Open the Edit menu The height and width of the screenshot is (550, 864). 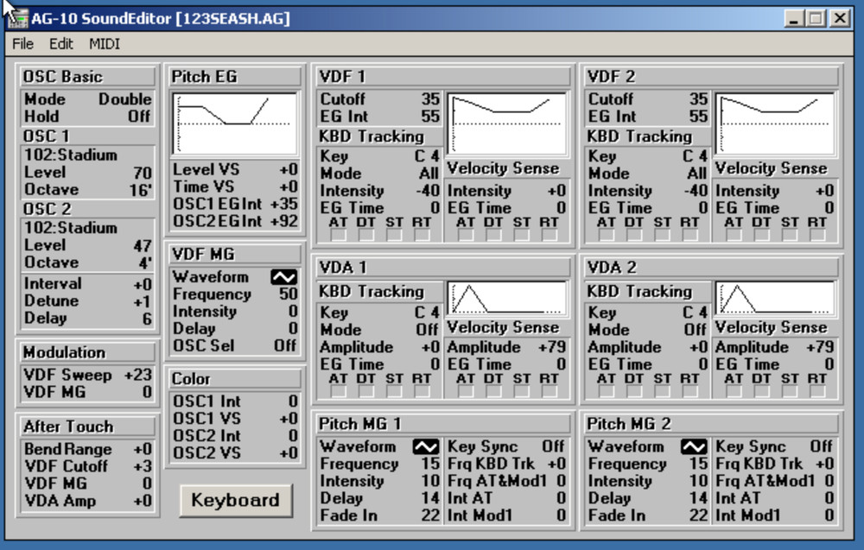click(x=61, y=43)
